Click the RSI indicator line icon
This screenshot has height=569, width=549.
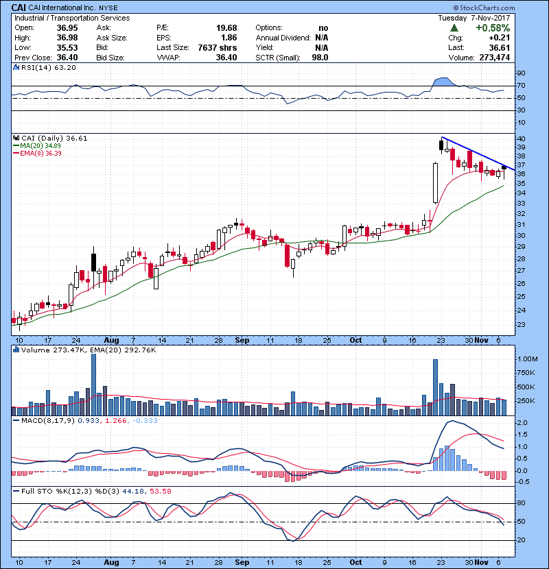tap(16, 67)
